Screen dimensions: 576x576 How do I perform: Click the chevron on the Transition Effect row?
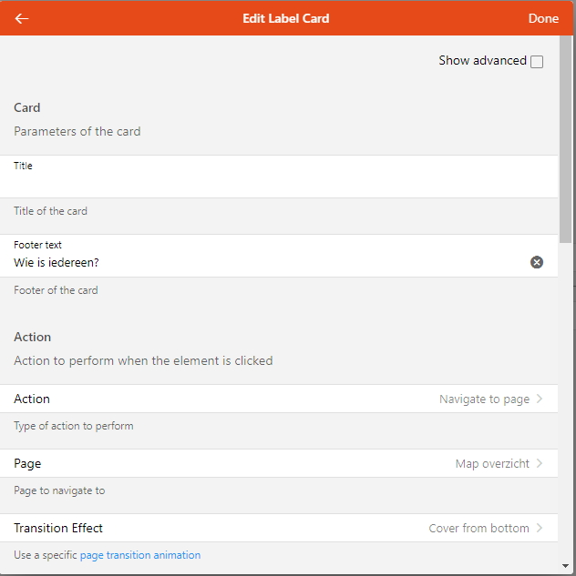540,528
